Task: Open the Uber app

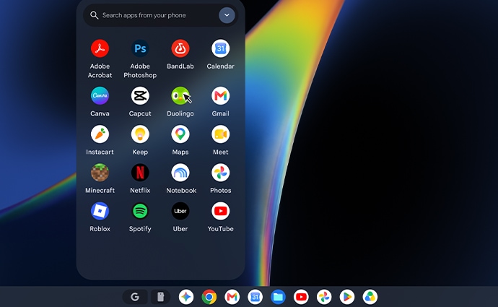Action: [x=180, y=211]
